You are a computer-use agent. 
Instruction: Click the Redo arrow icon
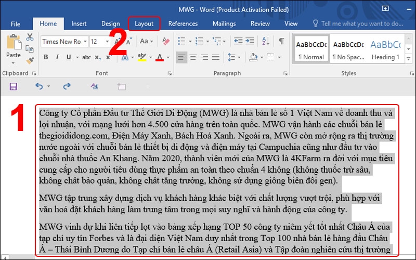pyautogui.click(x=67, y=86)
